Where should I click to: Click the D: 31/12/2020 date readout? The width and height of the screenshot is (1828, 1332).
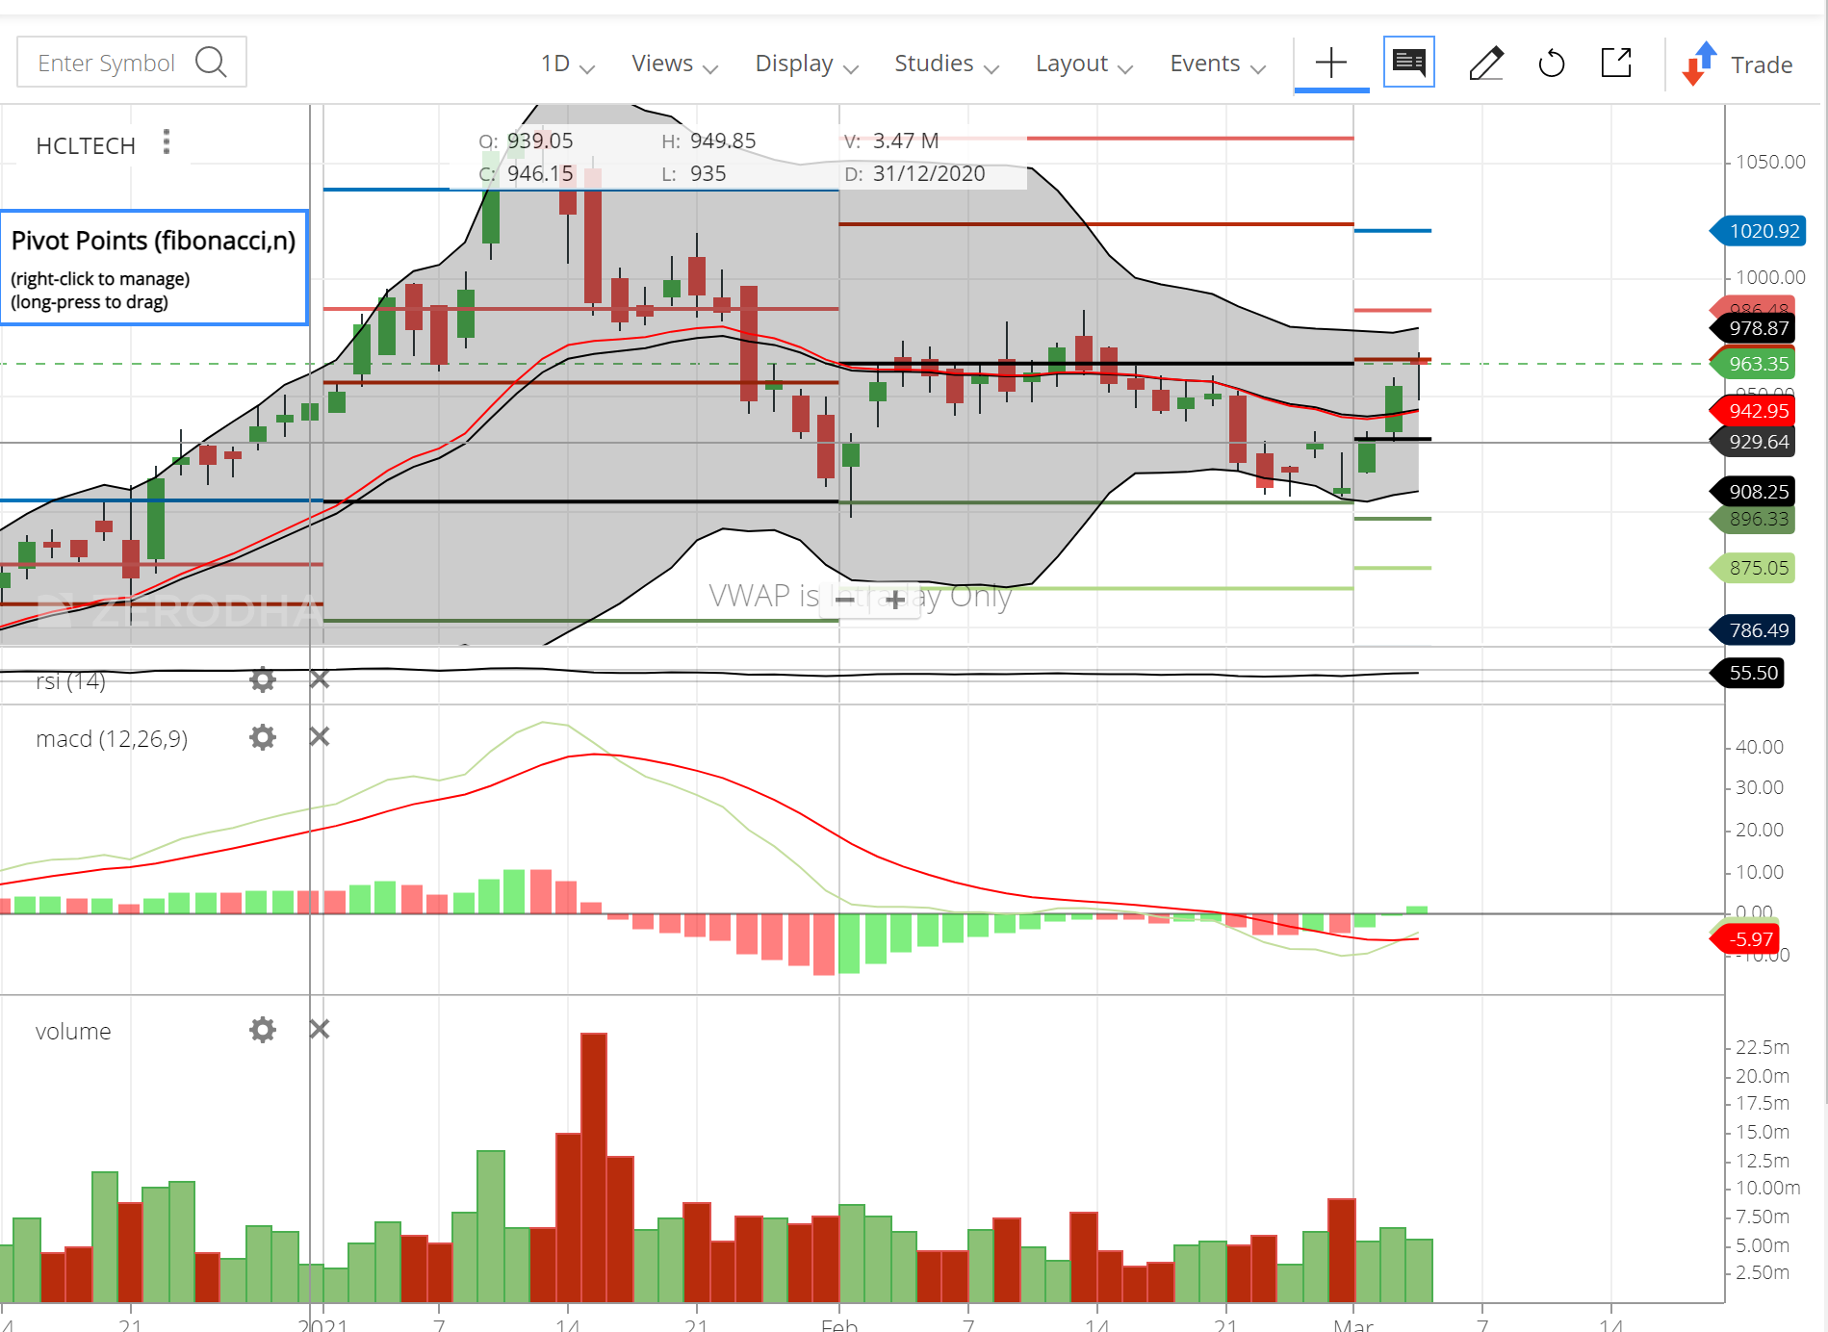pos(914,174)
